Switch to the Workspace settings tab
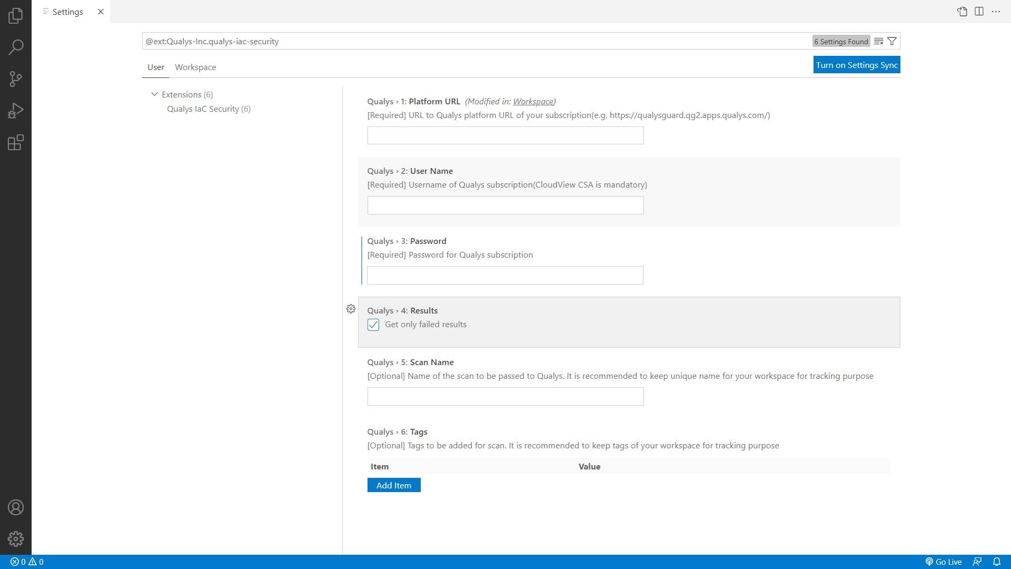Image resolution: width=1011 pixels, height=569 pixels. (195, 67)
